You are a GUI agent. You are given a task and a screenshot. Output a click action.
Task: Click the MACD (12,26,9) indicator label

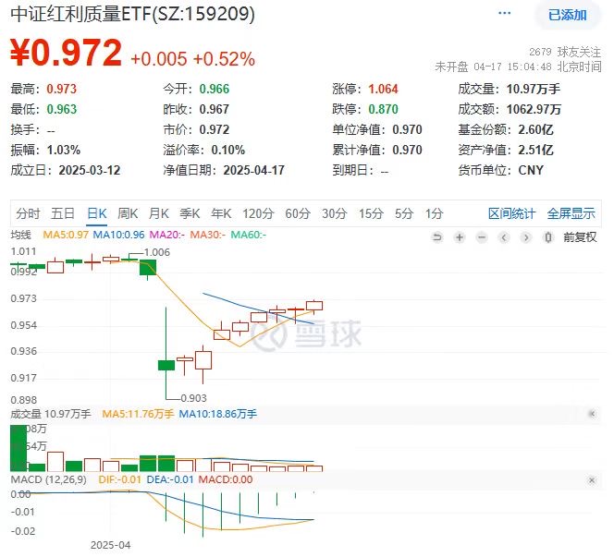pyautogui.click(x=48, y=479)
